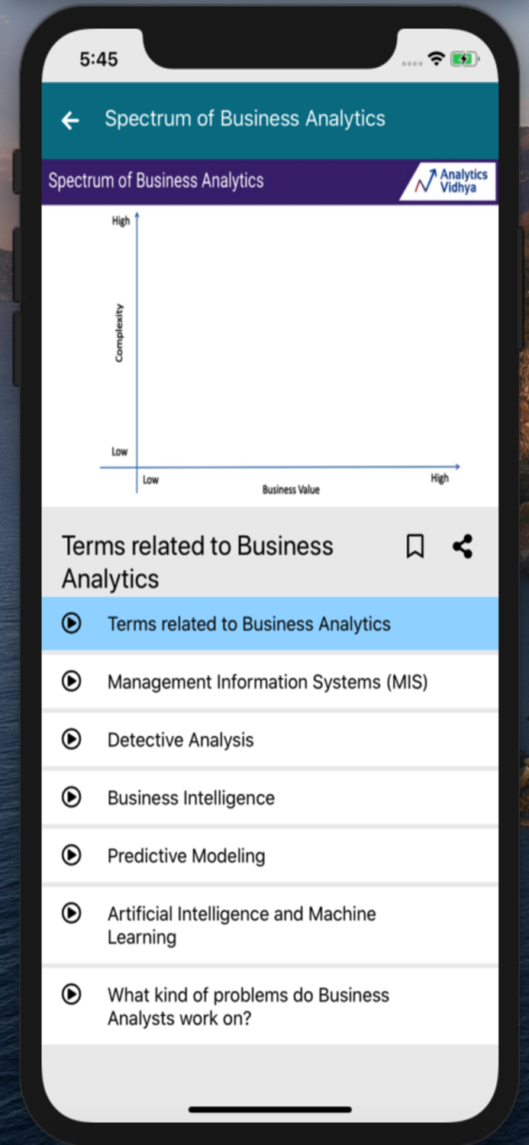
Task: Tap the back arrow icon
Action: click(69, 120)
